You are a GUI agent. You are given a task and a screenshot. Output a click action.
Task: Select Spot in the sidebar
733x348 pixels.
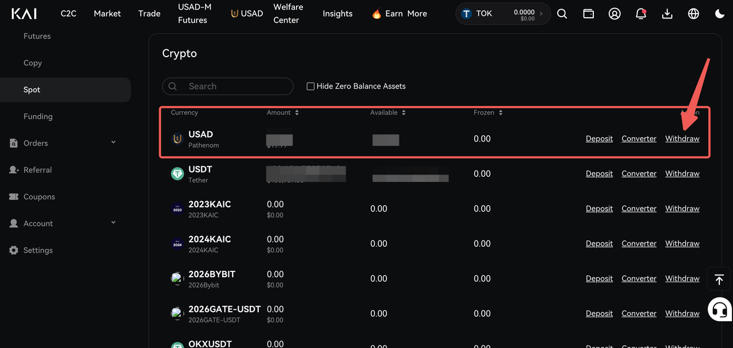(x=65, y=90)
